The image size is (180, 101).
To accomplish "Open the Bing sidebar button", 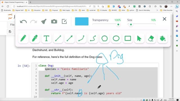I will pos(177,6).
